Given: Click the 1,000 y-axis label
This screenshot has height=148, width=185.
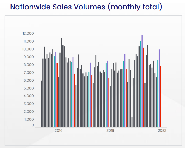Looking at the screenshot, I should tap(29, 119).
